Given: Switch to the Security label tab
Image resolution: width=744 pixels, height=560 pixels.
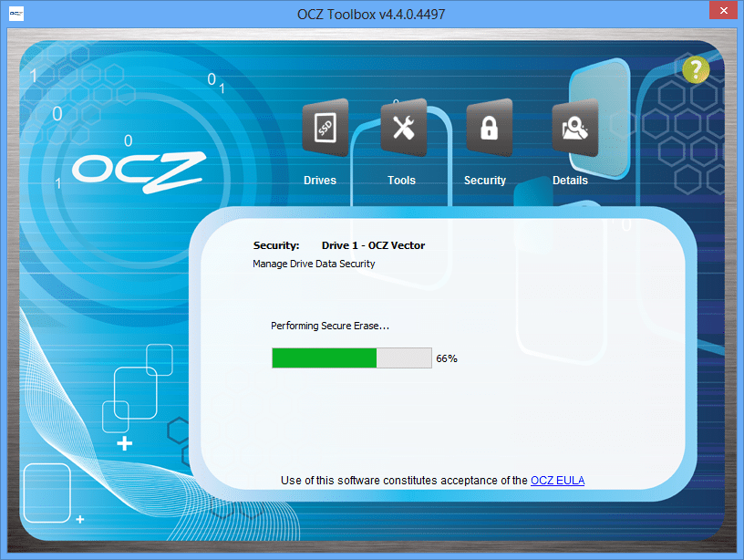Looking at the screenshot, I should 485,181.
